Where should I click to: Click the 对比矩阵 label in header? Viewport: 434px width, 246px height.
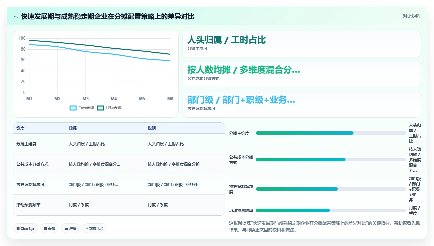coord(411,16)
